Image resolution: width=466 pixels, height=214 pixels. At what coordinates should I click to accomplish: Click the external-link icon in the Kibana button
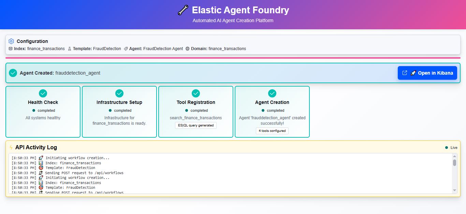pyautogui.click(x=405, y=73)
